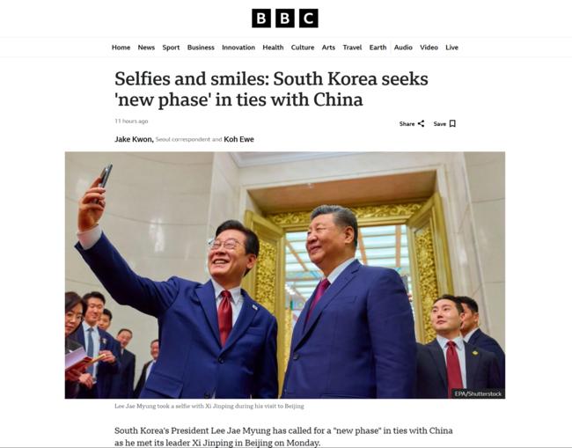Select Business in the navigation bar
This screenshot has width=572, height=448.
[x=201, y=48]
